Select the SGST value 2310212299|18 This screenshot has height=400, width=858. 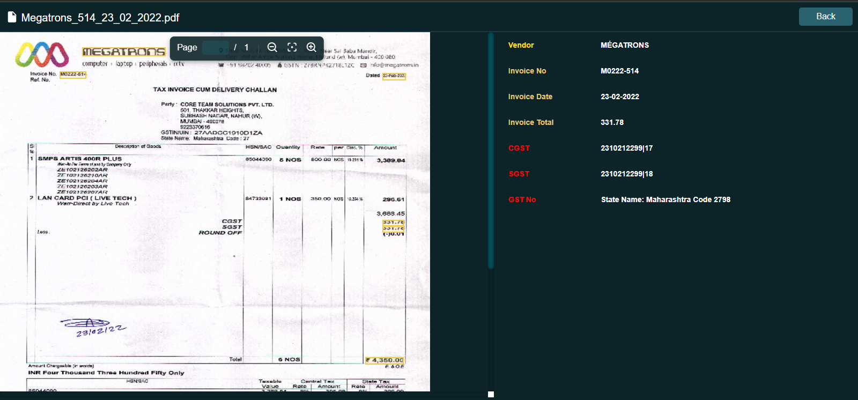[x=626, y=174]
